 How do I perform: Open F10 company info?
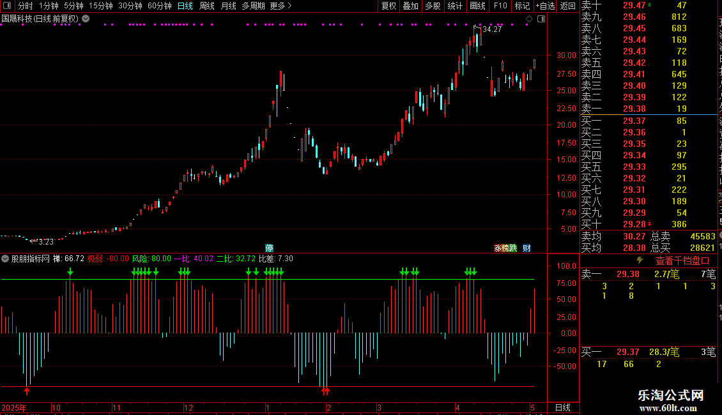click(x=500, y=6)
